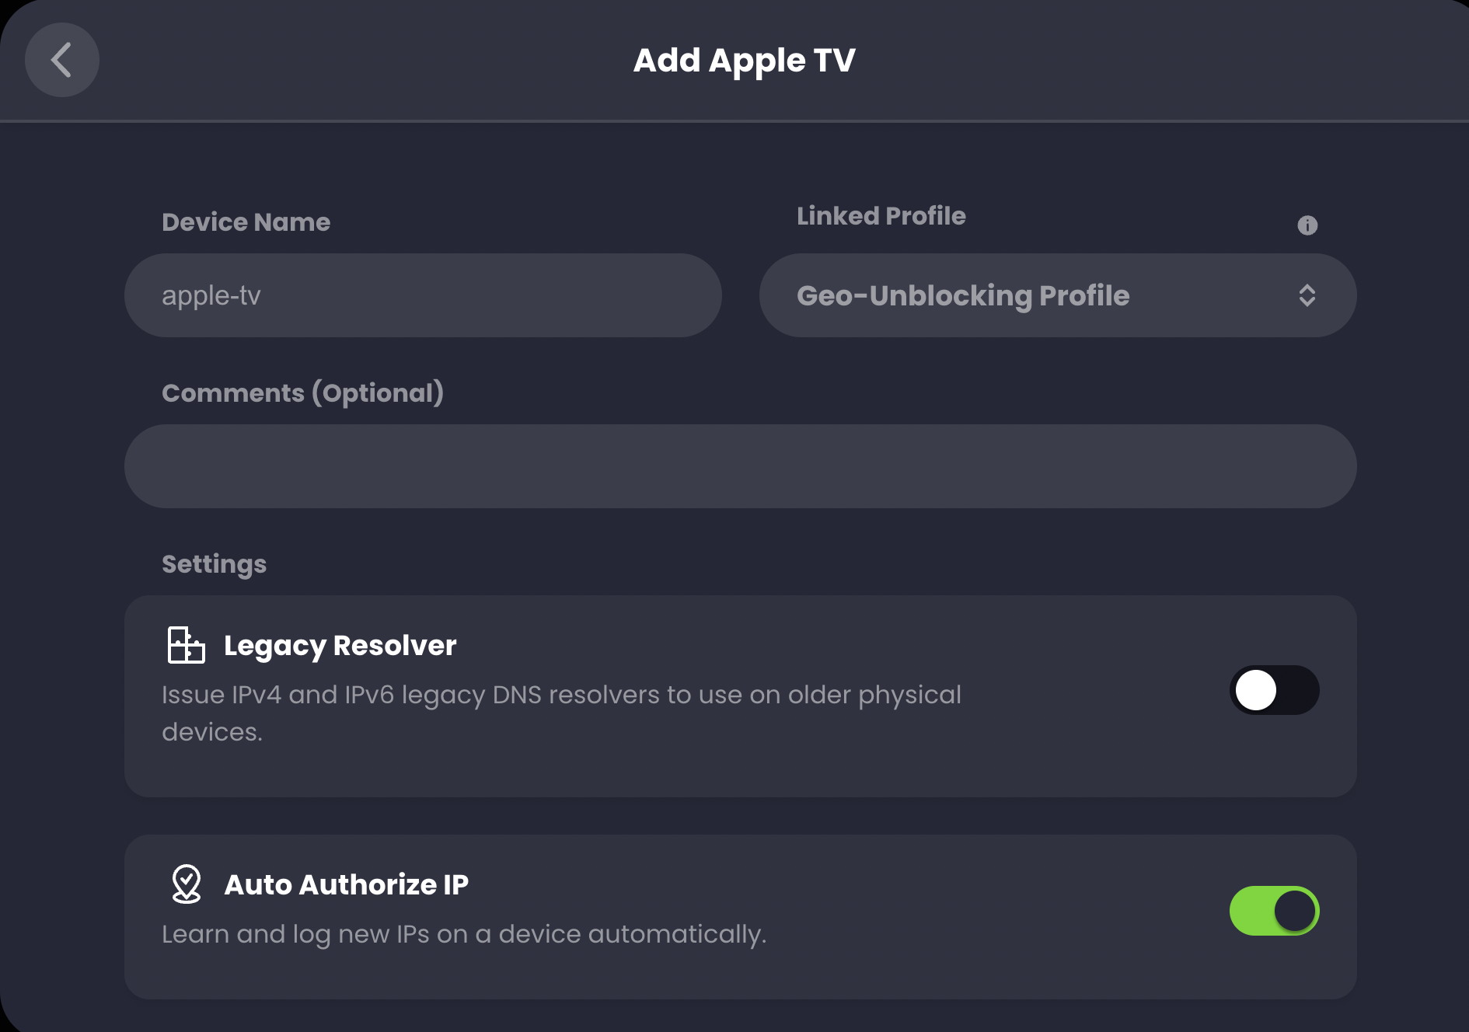
Task: Open the Geo-Unblocking Profile dropdown
Action: pos(1058,295)
